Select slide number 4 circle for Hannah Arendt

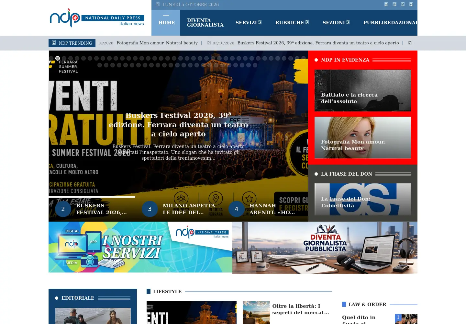point(237,209)
